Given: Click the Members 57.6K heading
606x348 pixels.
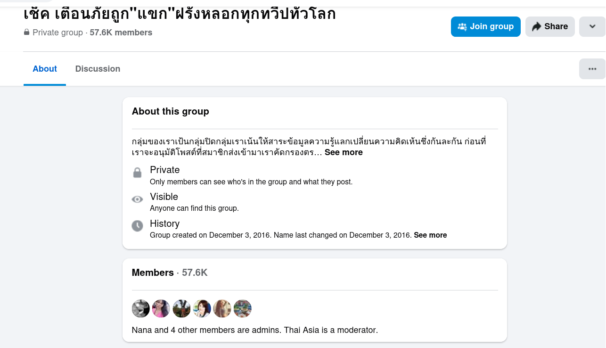Looking at the screenshot, I should (170, 273).
